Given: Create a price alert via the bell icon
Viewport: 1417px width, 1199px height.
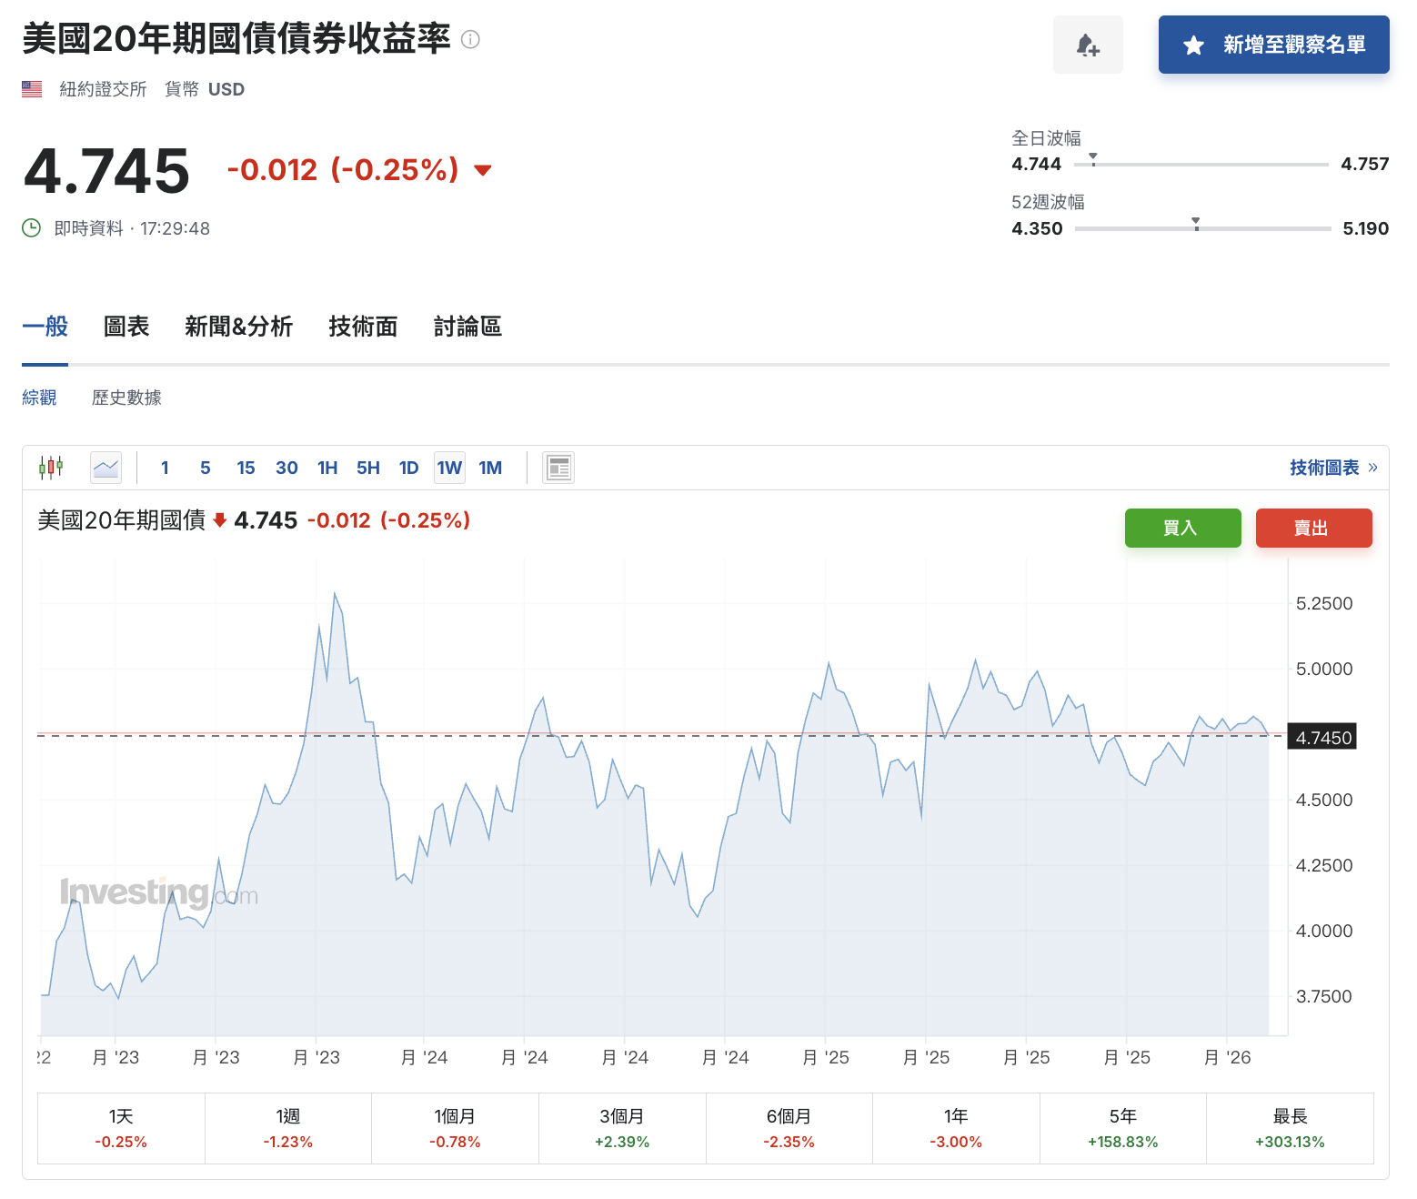Looking at the screenshot, I should pos(1088,44).
